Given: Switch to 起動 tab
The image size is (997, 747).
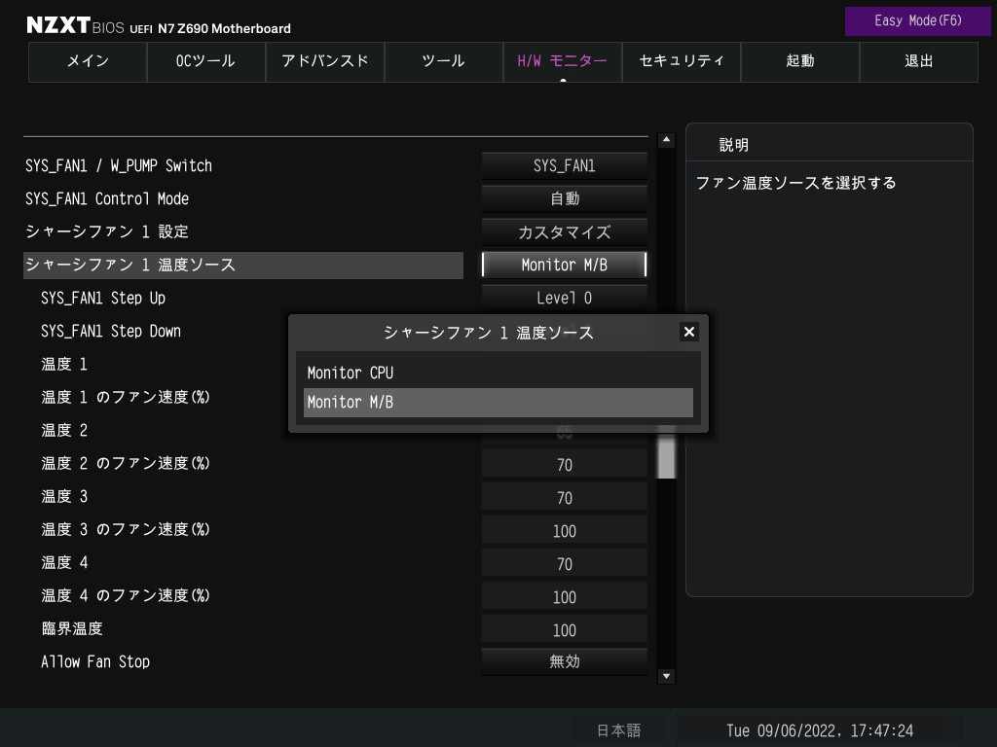Looking at the screenshot, I should coord(800,61).
